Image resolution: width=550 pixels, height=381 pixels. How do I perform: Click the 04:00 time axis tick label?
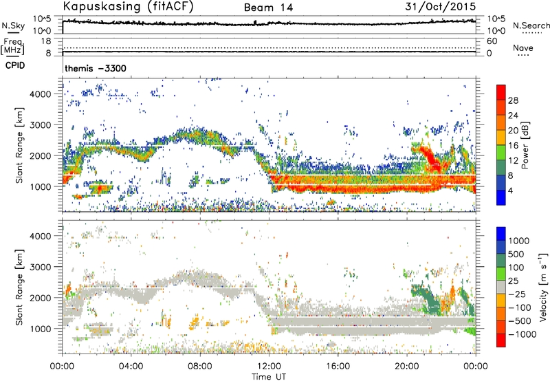(x=131, y=367)
